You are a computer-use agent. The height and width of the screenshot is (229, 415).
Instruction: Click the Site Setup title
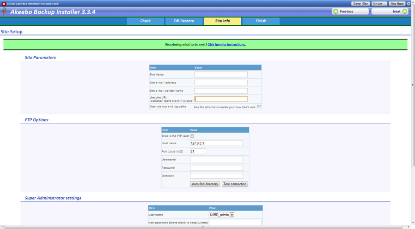pyautogui.click(x=12, y=32)
